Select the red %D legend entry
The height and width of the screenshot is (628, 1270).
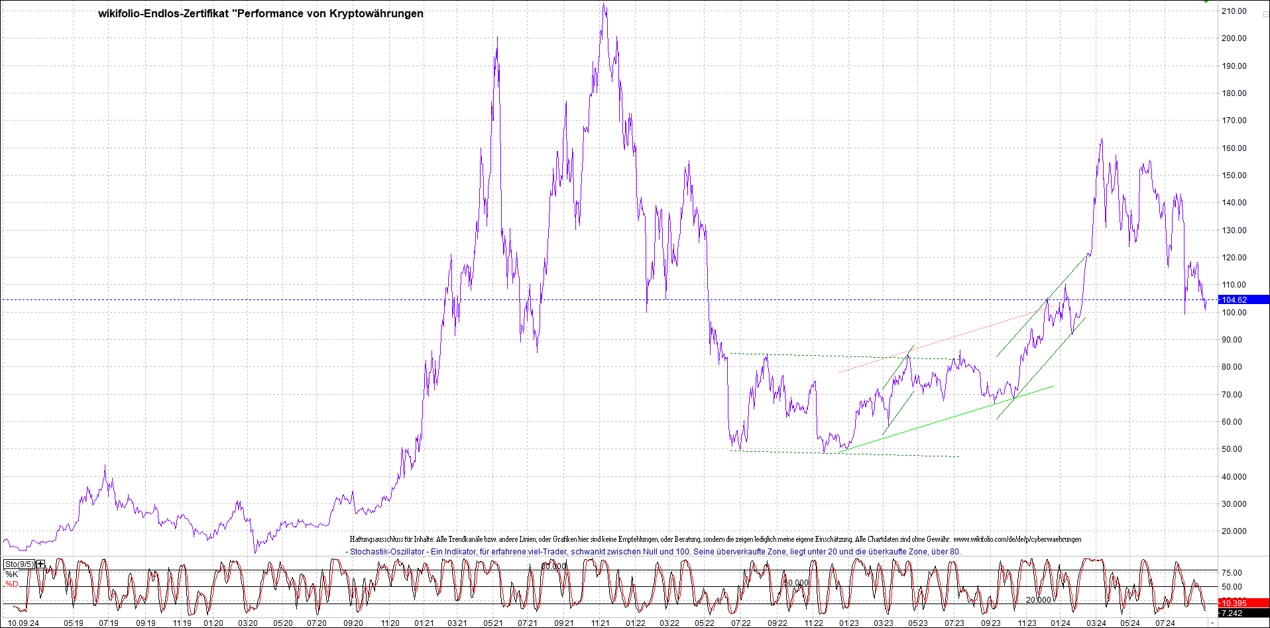coord(12,584)
